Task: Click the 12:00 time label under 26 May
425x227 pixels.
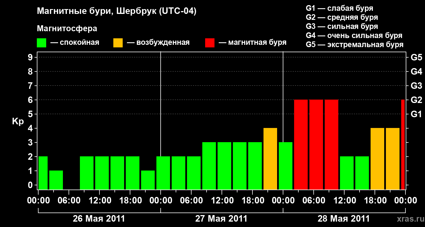Action: click(99, 200)
